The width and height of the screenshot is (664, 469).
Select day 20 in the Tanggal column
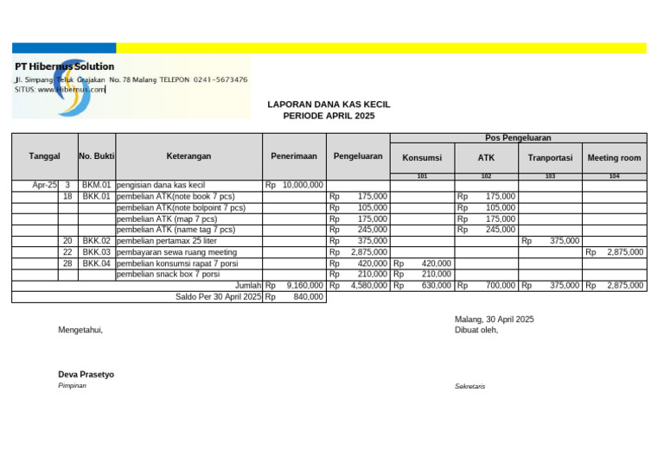[67, 241]
